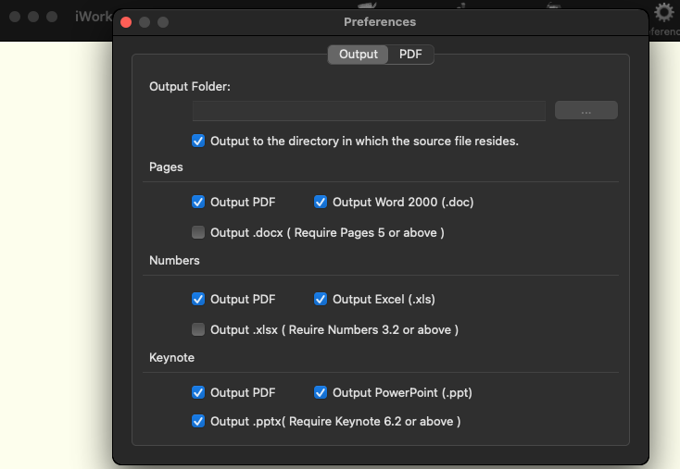The height and width of the screenshot is (469, 680).
Task: Open the PDF tab
Action: click(410, 55)
